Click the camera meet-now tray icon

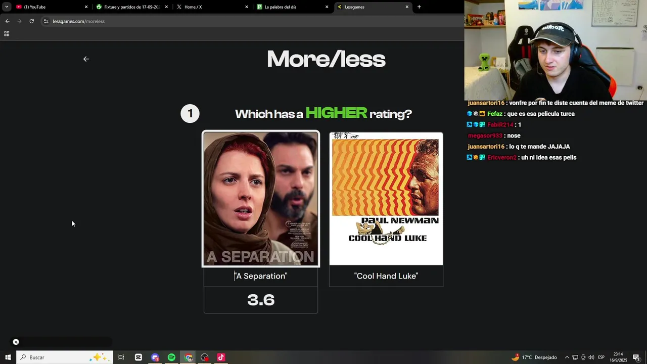click(x=583, y=357)
